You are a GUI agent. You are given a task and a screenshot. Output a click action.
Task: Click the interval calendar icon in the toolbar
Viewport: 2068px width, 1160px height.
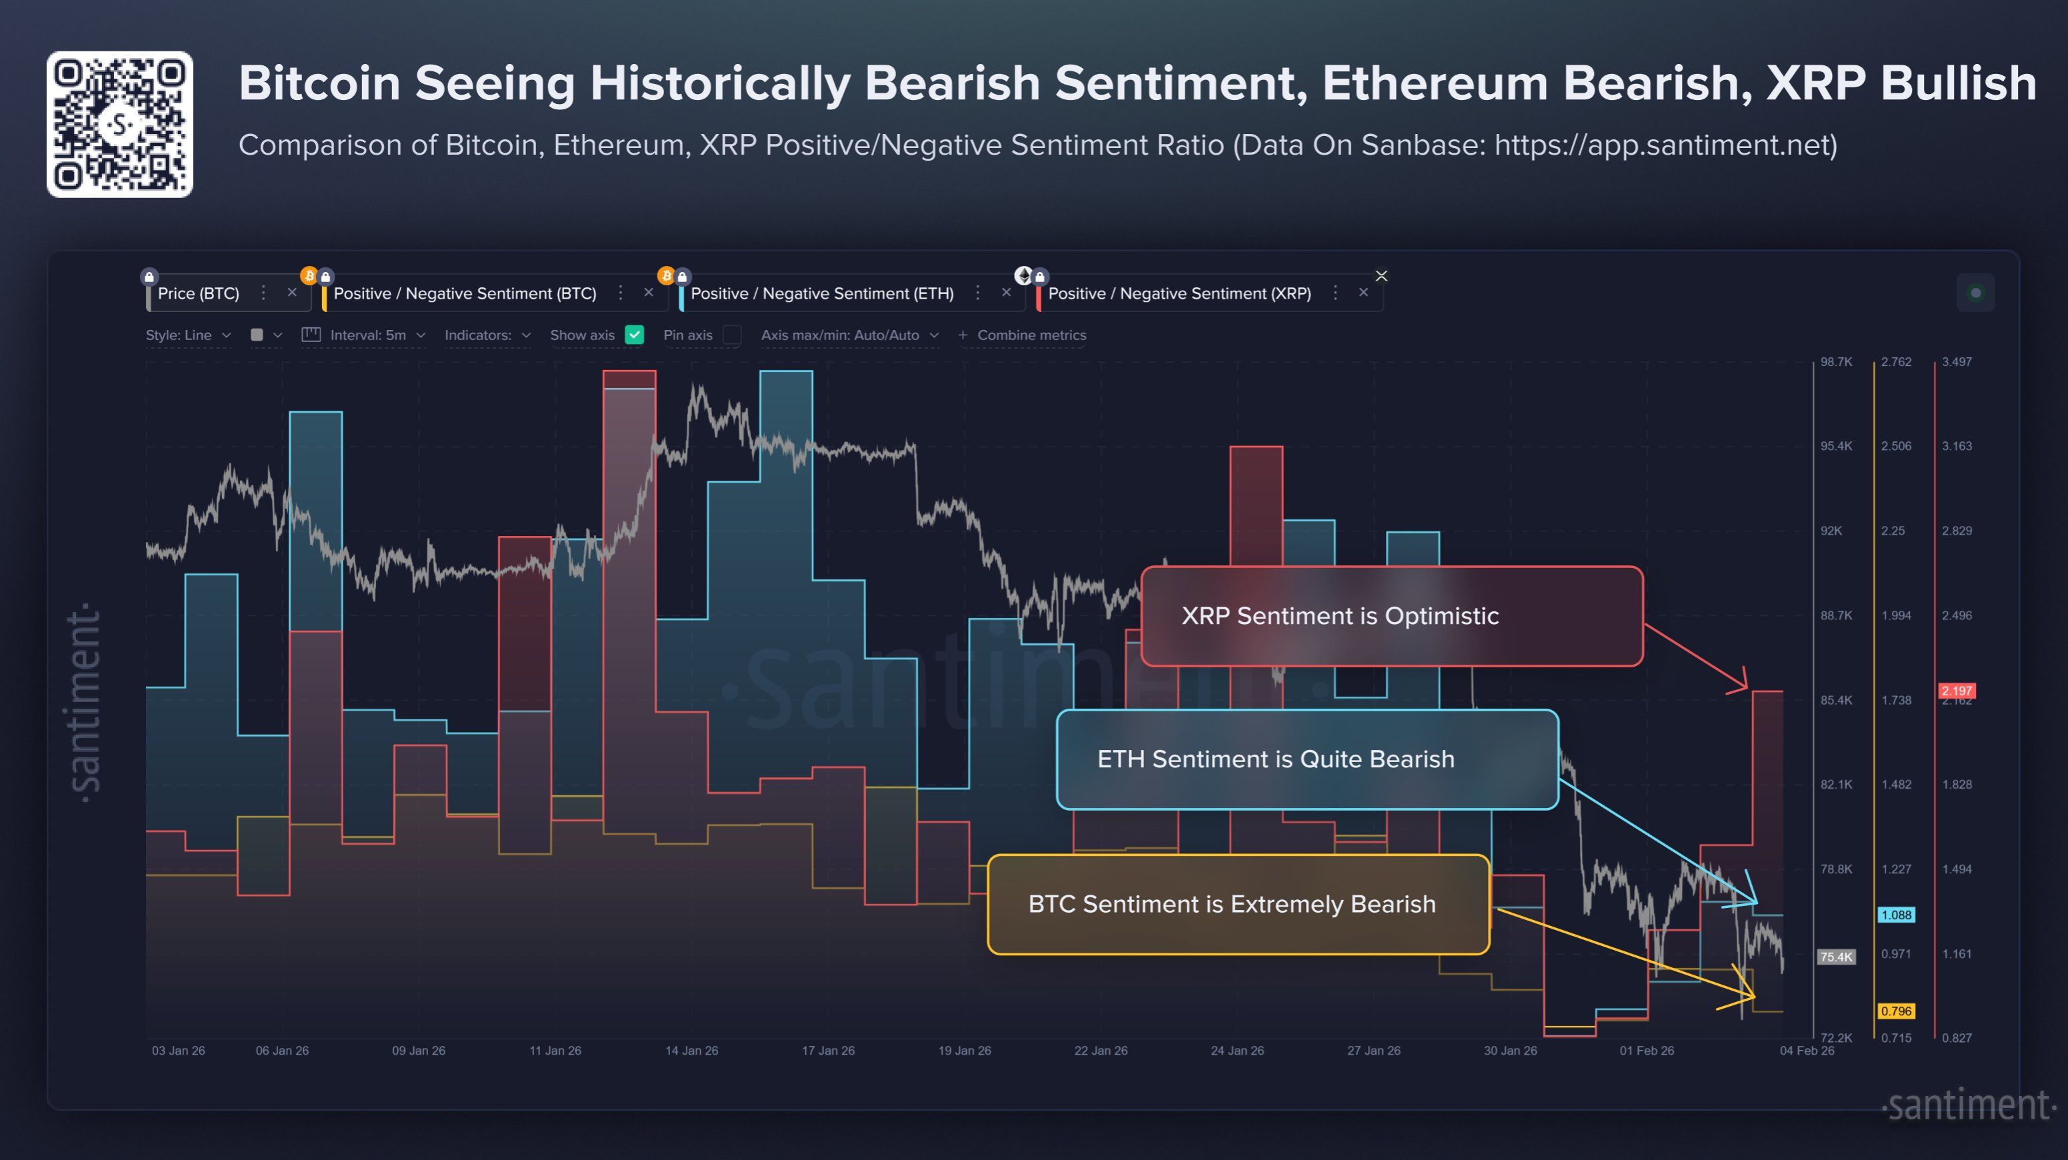point(311,335)
